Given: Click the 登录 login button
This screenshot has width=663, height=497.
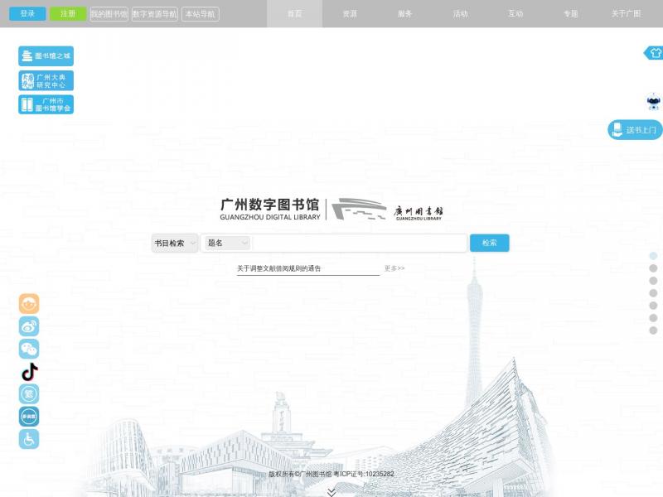Looking at the screenshot, I should click(27, 14).
